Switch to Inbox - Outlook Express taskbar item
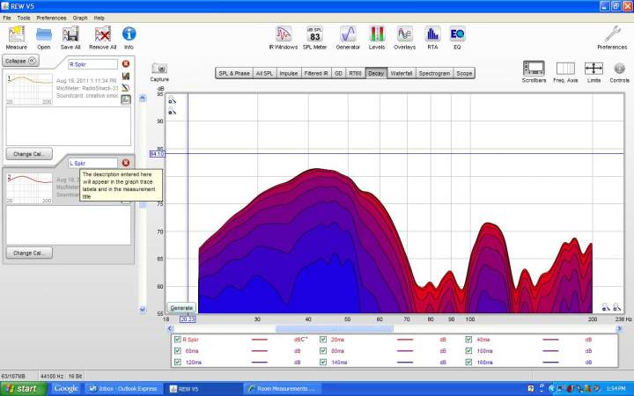Image resolution: width=634 pixels, height=396 pixels. tap(123, 389)
